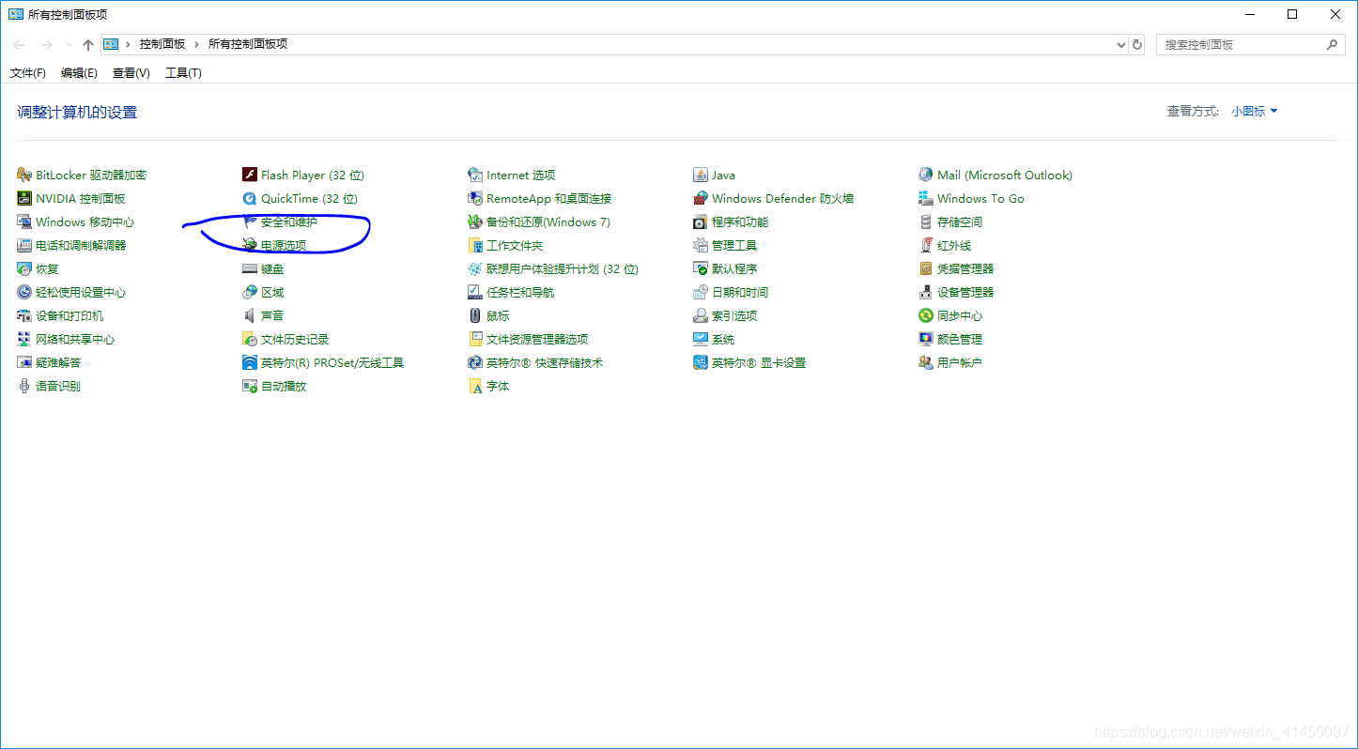Open the 编辑(E) menu
The width and height of the screenshot is (1358, 749).
coord(79,72)
